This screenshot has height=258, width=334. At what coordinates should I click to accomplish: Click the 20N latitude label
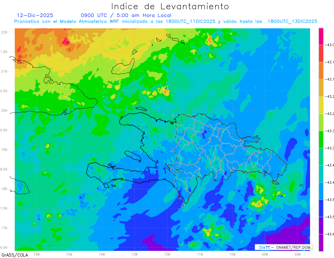4,110
